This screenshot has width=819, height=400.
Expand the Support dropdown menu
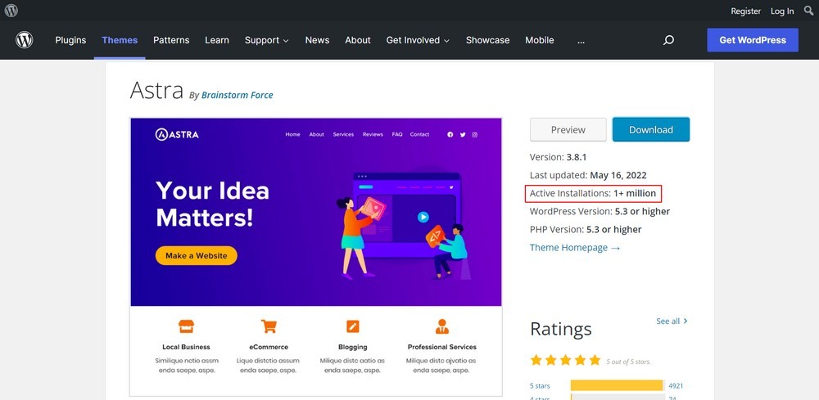click(266, 40)
